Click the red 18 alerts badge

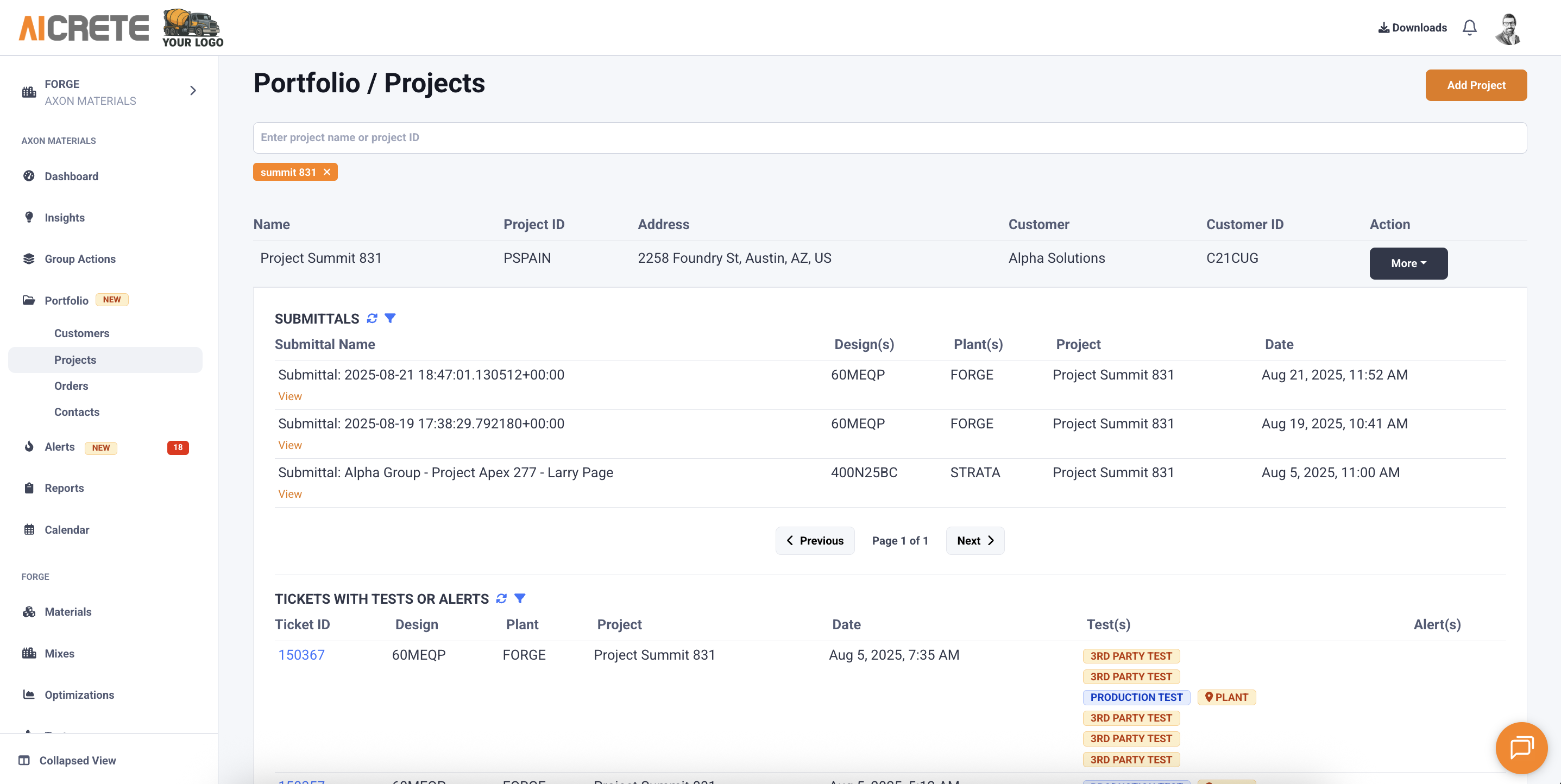pos(178,448)
